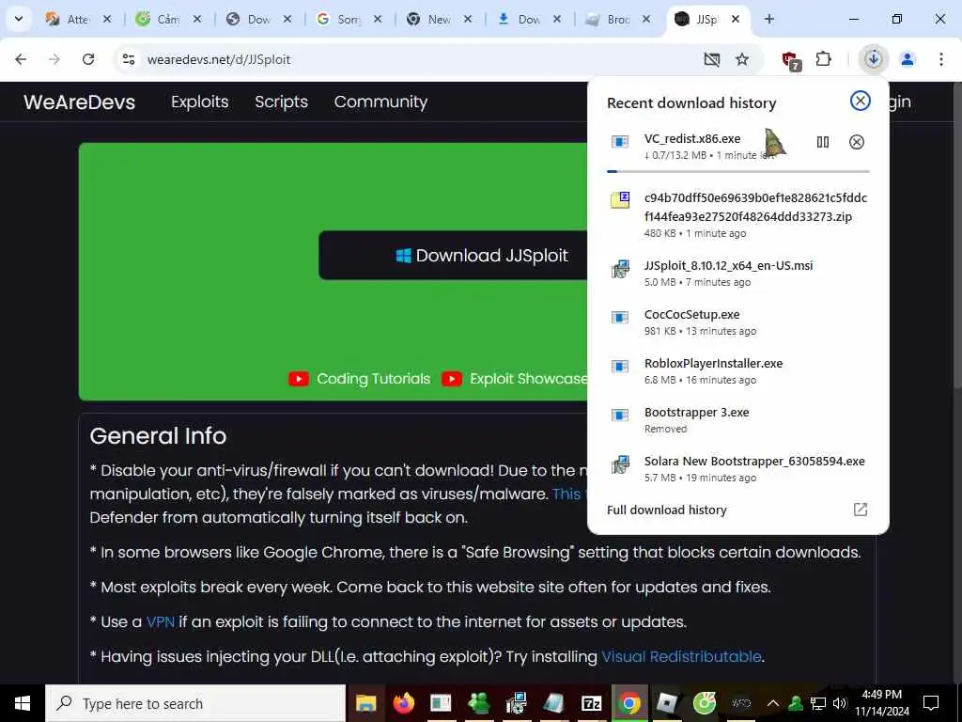Open Chrome three-dot menu

[941, 59]
